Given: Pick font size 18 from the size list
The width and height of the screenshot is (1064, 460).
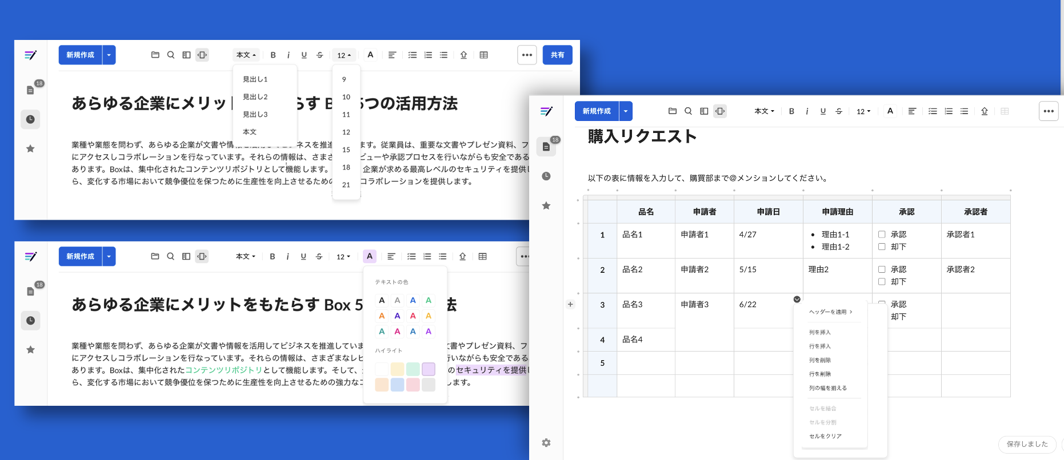Looking at the screenshot, I should click(x=346, y=167).
